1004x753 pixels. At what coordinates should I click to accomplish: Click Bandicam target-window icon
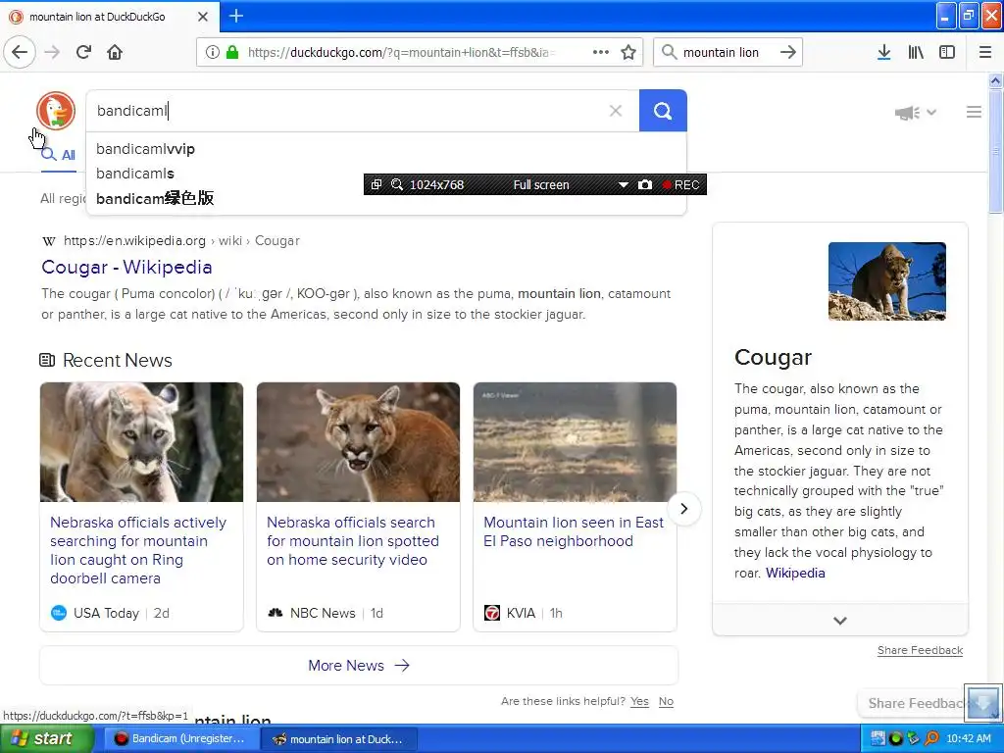coord(376,184)
